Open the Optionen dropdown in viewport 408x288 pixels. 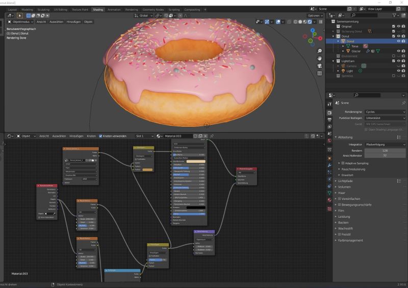coord(315,16)
